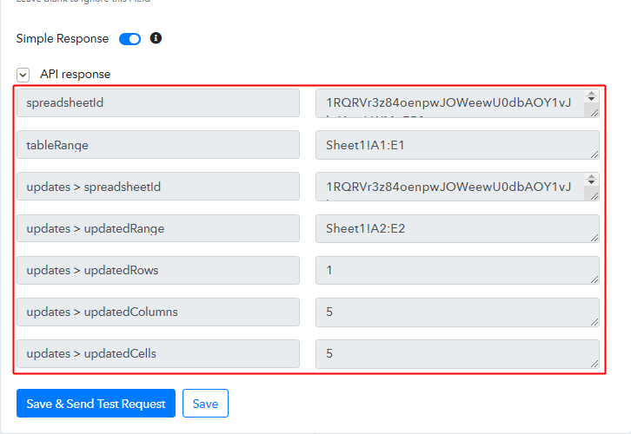
Task: Click the Simple Response label text
Action: tap(63, 38)
